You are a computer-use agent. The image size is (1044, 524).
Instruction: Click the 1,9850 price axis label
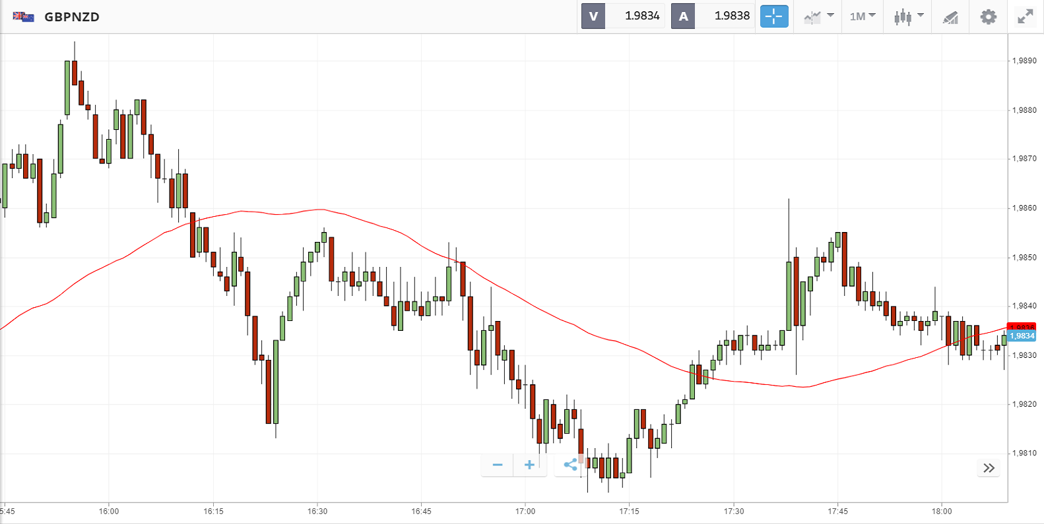pos(1024,258)
